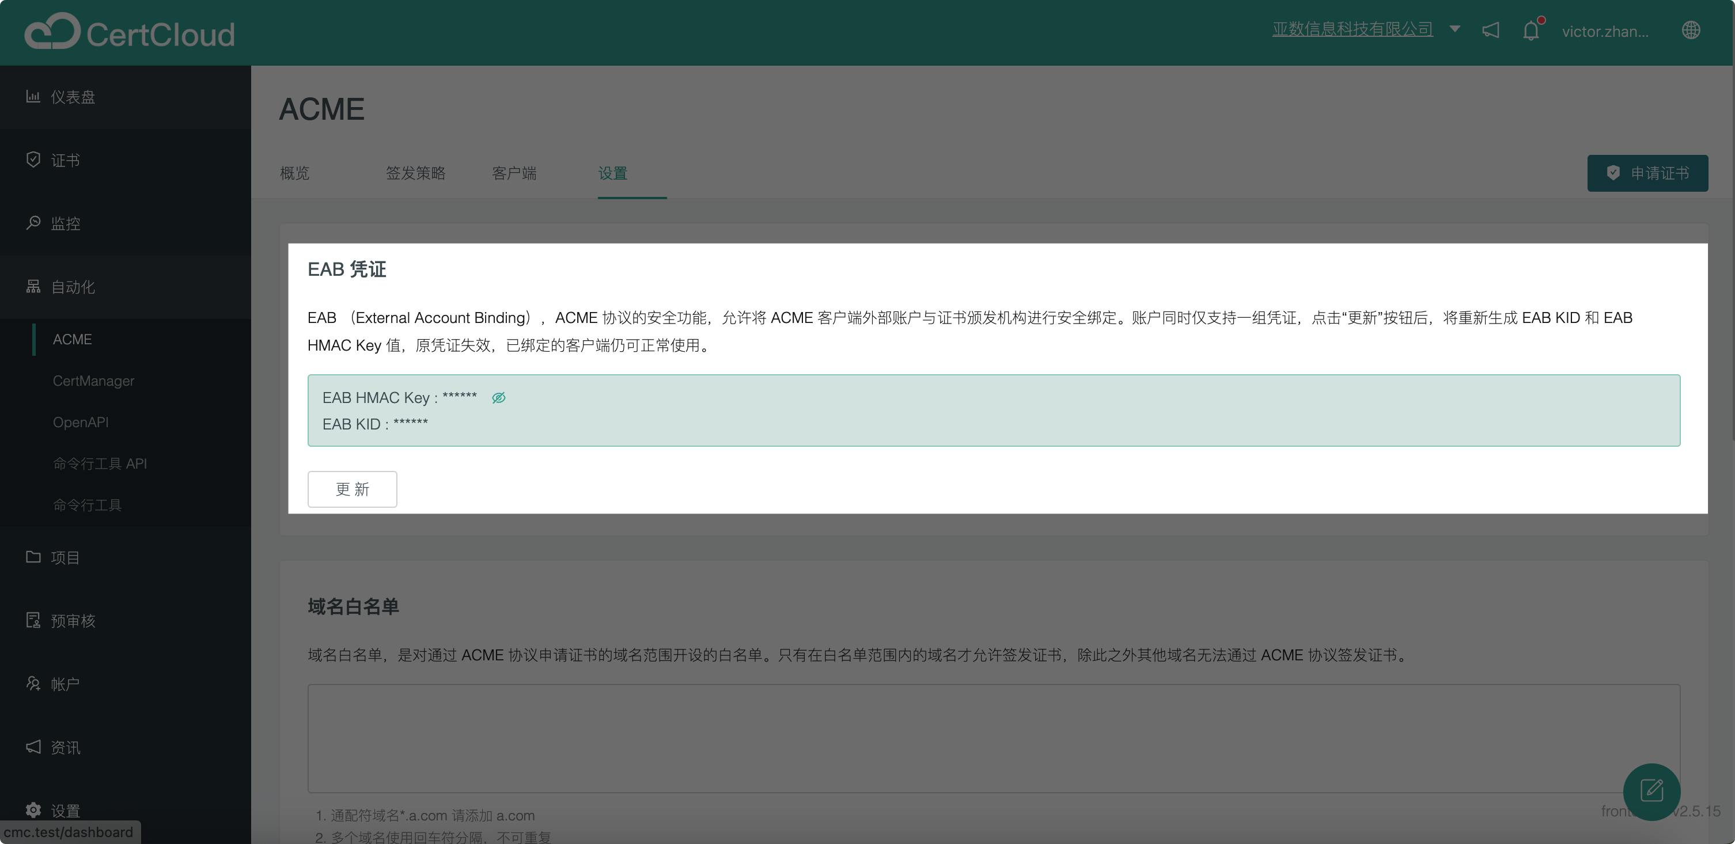Click the CertCloud logo
This screenshot has width=1735, height=844.
(130, 32)
